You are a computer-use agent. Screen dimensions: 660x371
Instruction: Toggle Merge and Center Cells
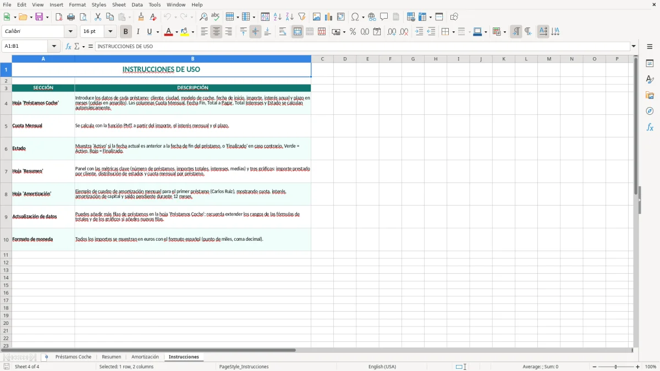pos(298,32)
